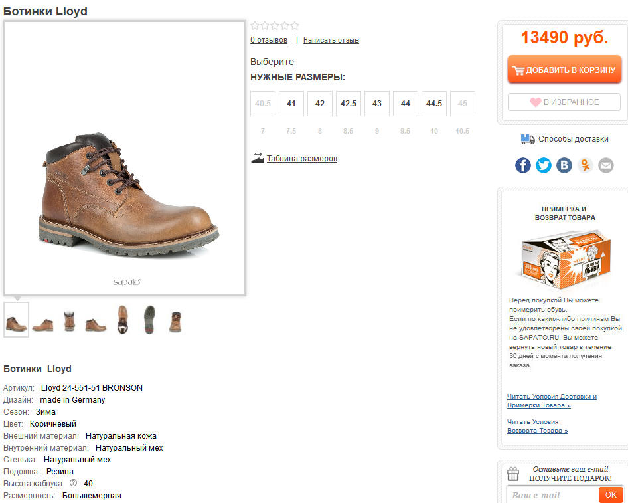
Task: Pick size 44.5
Action: tap(434, 104)
